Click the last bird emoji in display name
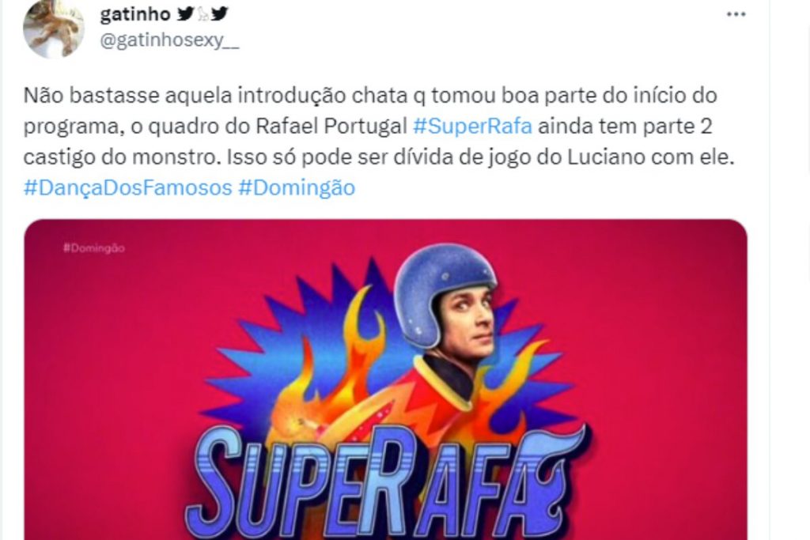This screenshot has width=810, height=540. pyautogui.click(x=219, y=14)
